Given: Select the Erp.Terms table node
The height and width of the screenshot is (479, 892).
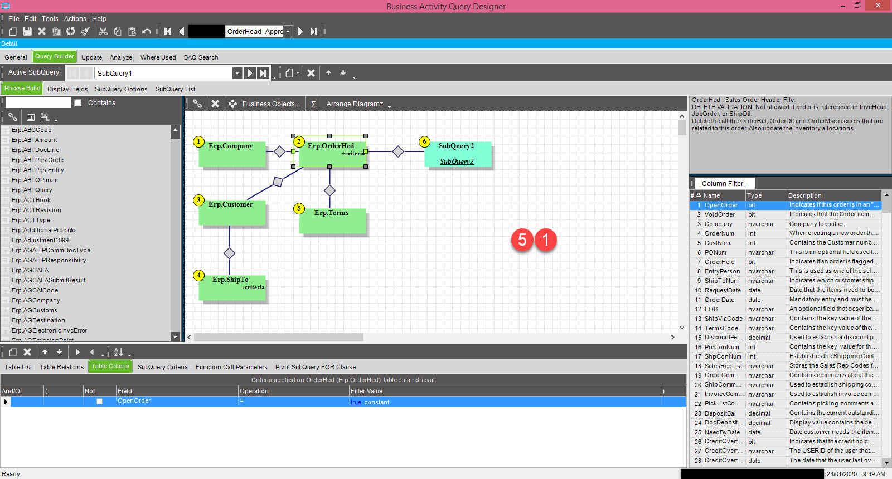Looking at the screenshot, I should coord(332,221).
